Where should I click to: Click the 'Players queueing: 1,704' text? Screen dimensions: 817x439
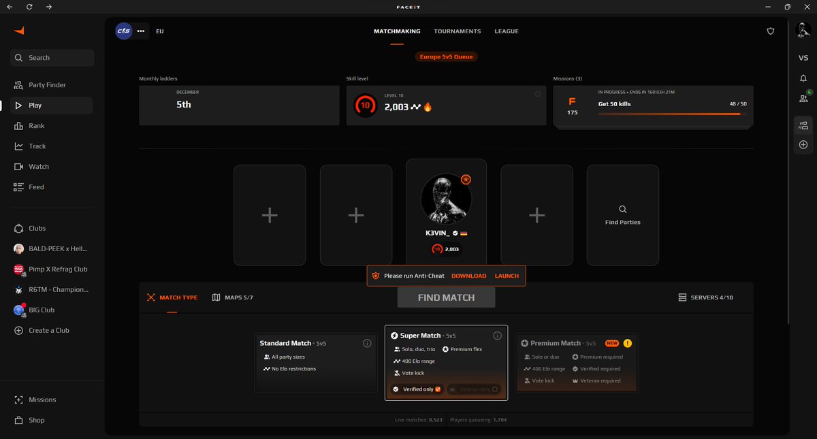[478, 420]
